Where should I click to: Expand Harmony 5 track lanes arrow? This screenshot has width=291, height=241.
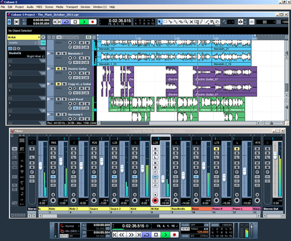coord(49,114)
